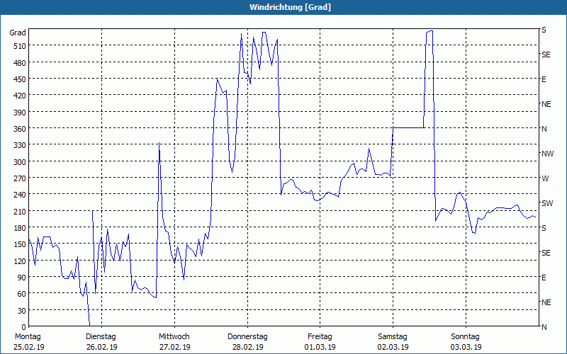Select the 360 degree y-axis label
Viewport: 567px width, 354px height.
[x=18, y=129]
